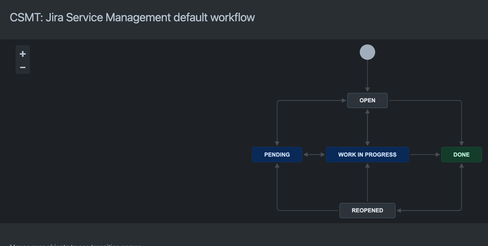Viewport: 488px width, 246px height.
Task: Click the workflow title heading text
Action: 132,18
